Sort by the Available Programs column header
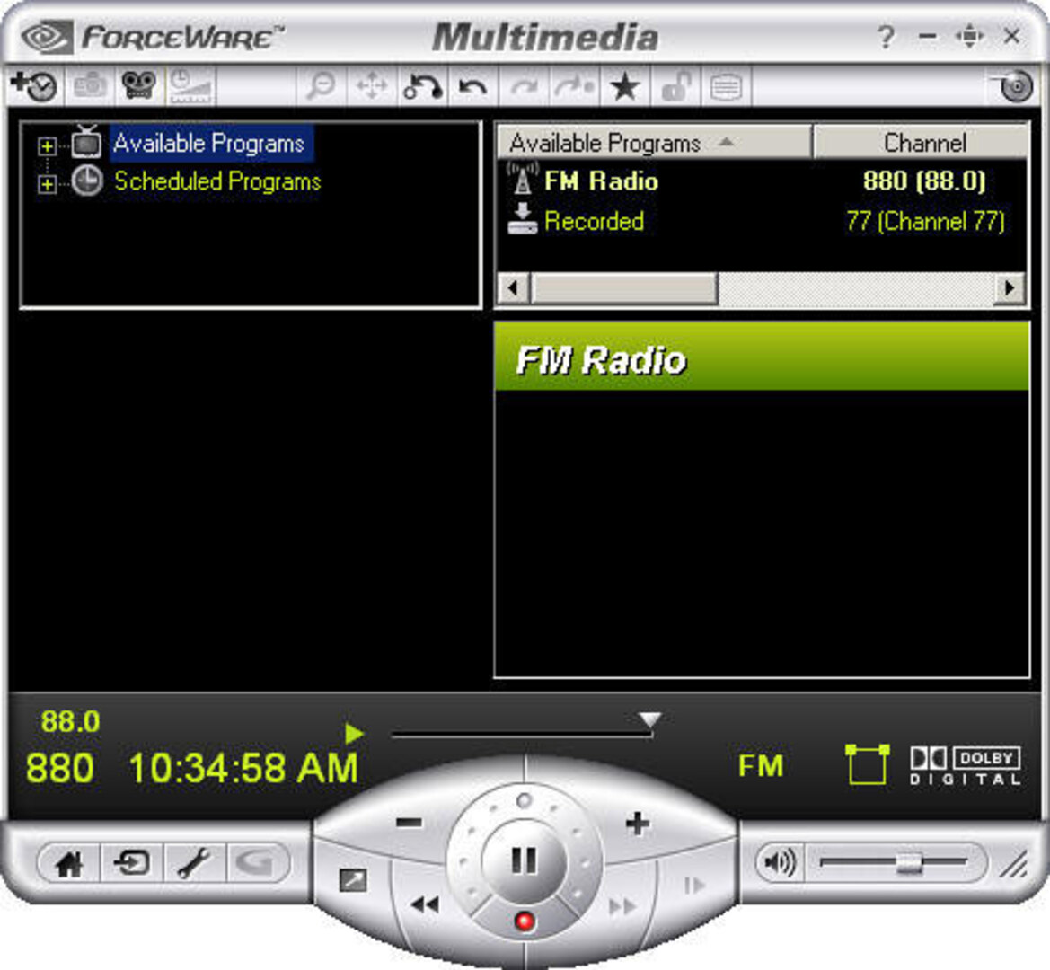 [x=654, y=143]
